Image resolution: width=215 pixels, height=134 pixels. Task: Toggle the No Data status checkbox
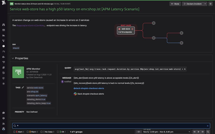[x=41, y=132]
